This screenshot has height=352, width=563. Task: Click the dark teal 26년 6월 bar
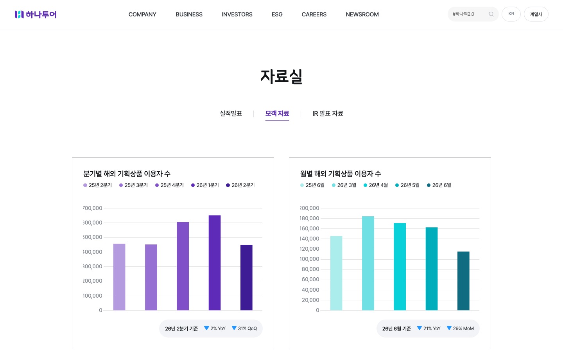pyautogui.click(x=463, y=281)
